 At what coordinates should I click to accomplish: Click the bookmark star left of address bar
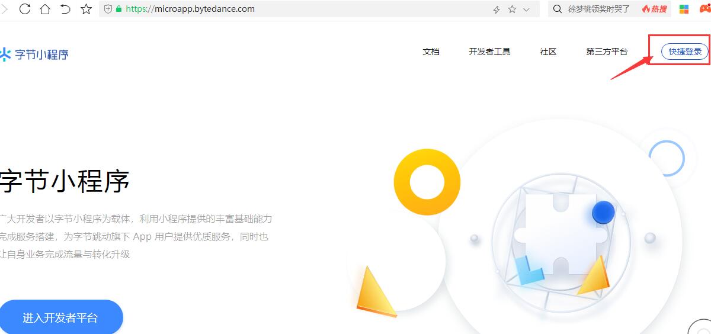coord(86,9)
